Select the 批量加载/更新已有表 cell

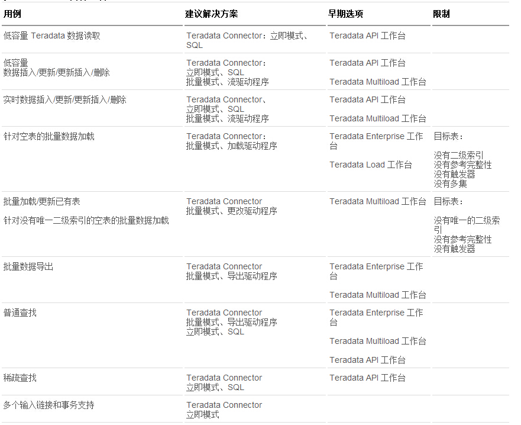pos(42,201)
